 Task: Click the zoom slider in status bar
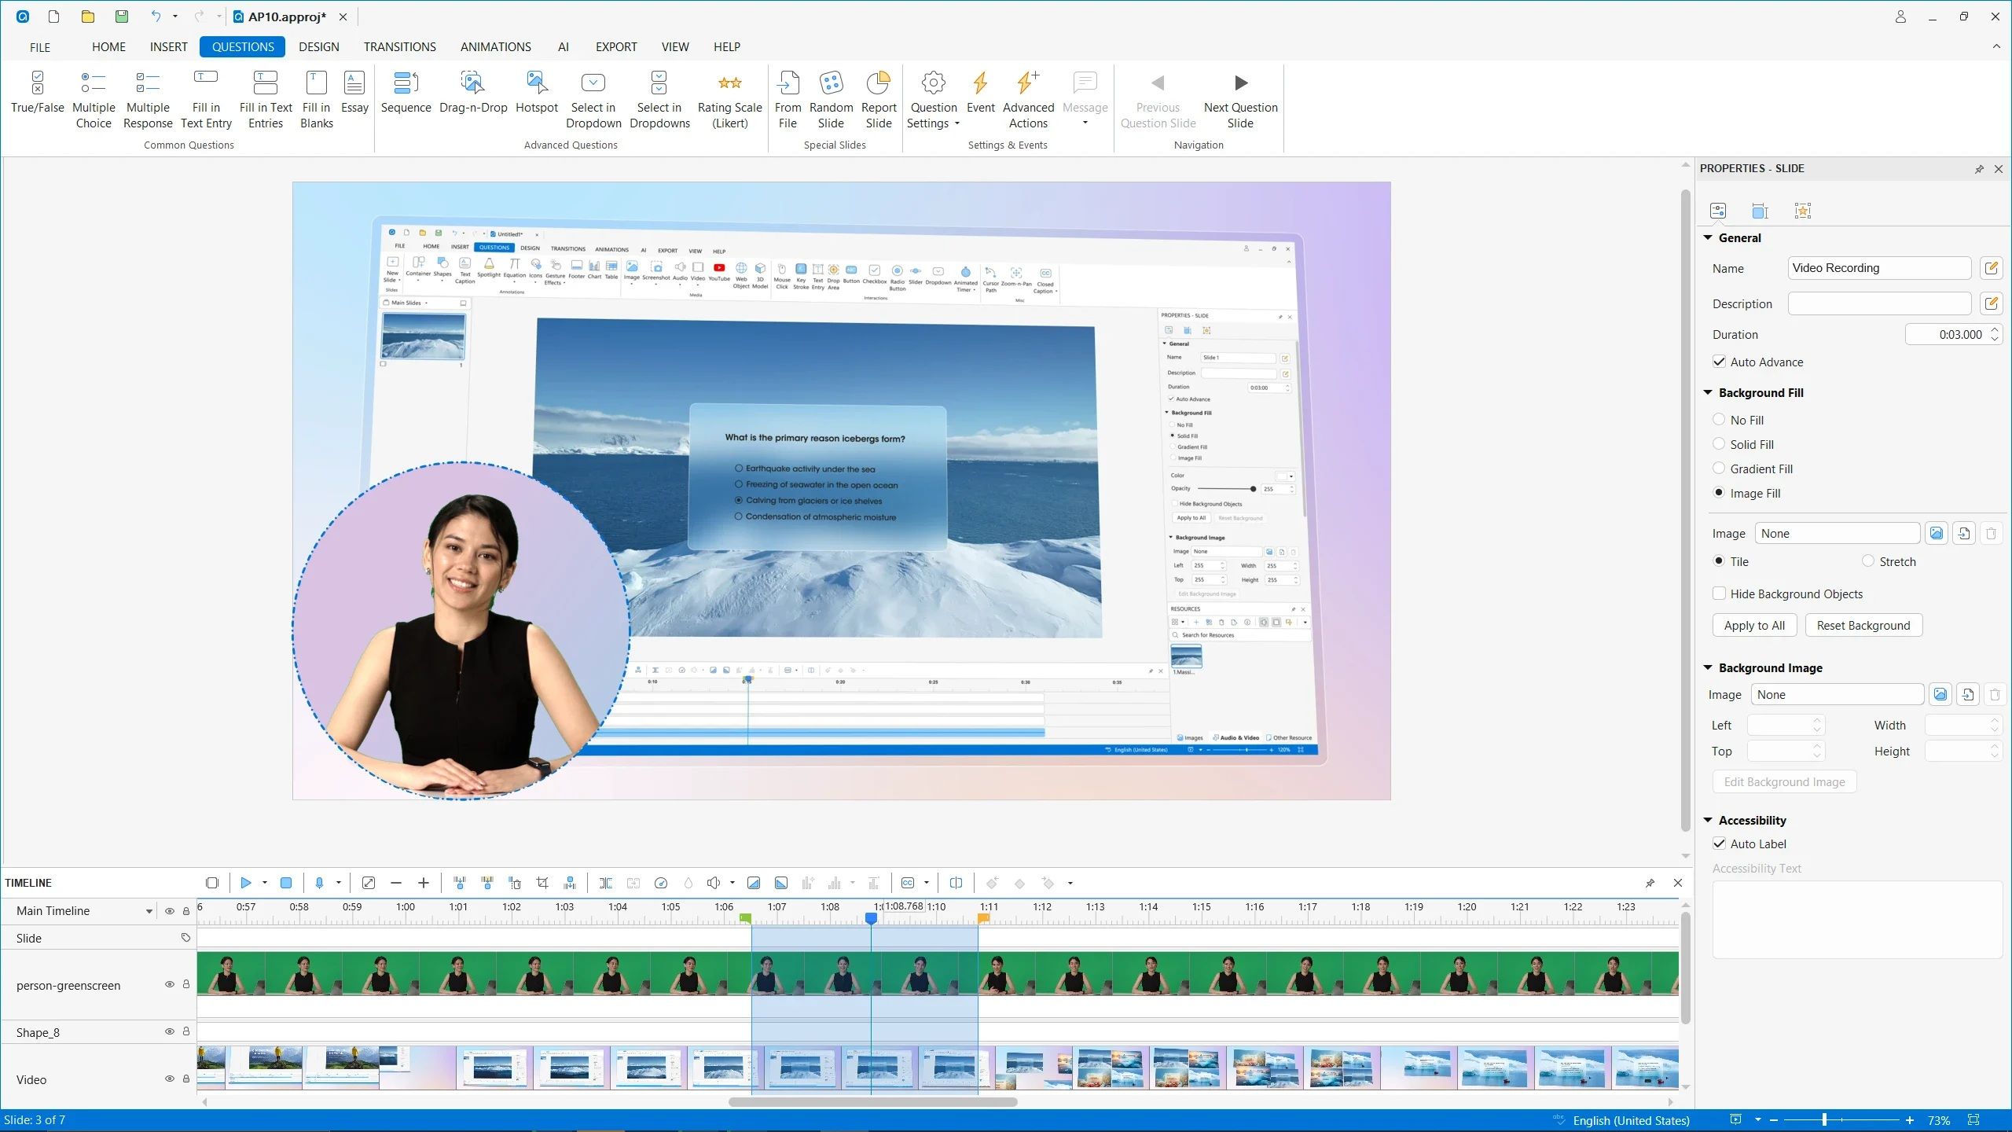(x=1824, y=1120)
